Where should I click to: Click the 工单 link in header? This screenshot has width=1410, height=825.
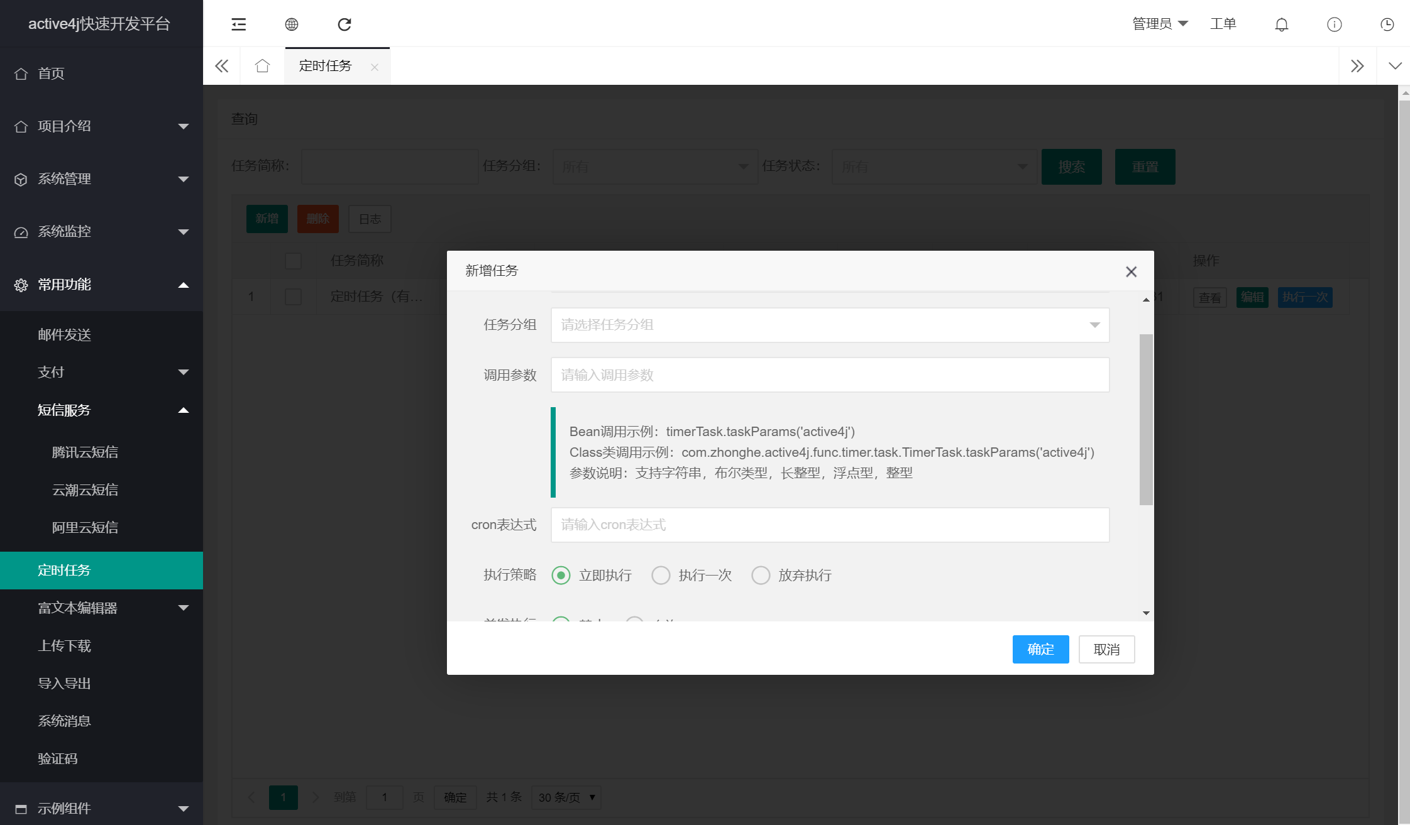[1223, 24]
